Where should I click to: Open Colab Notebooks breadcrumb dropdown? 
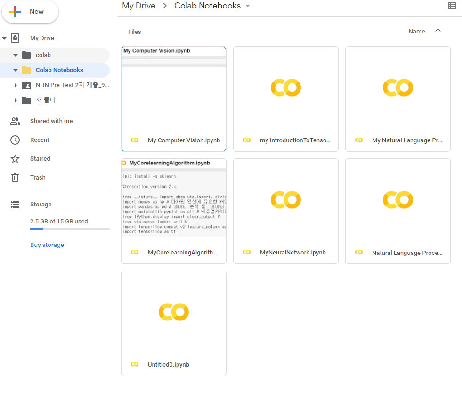(248, 6)
